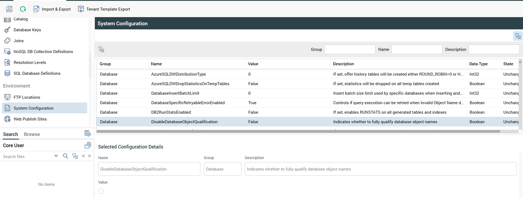Click the horizontal scrollbar under the table
This screenshot has height=198, width=523.
coord(298,131)
